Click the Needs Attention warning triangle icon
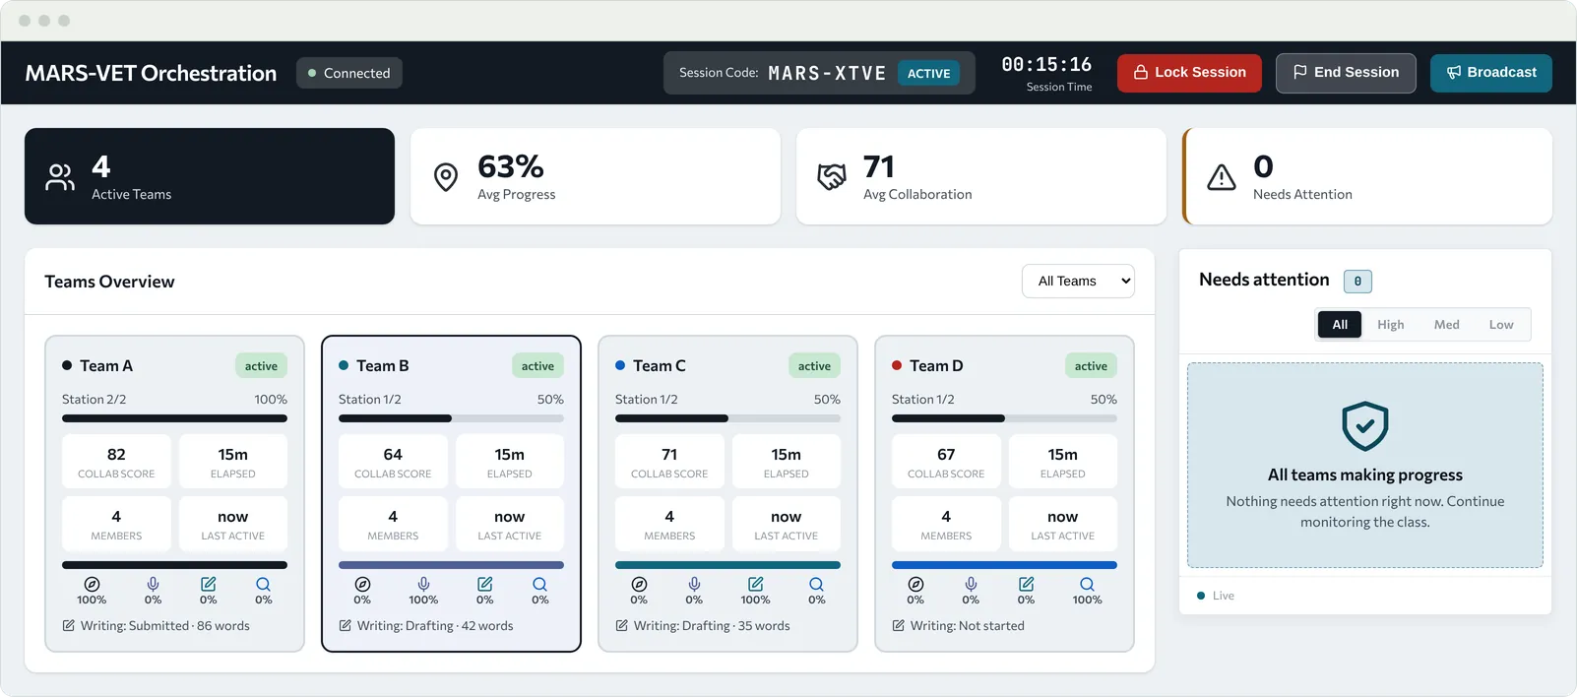 coord(1222,176)
